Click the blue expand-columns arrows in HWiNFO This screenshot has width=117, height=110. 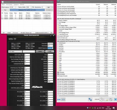(x=59, y=99)
